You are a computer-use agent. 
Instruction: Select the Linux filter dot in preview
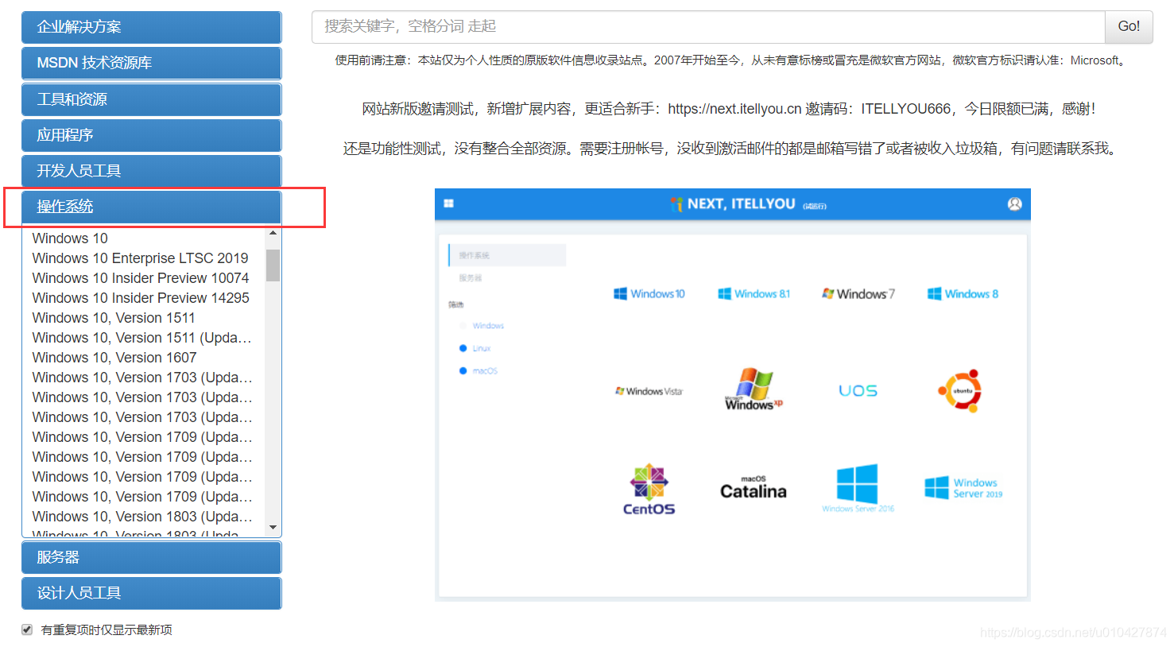point(463,348)
